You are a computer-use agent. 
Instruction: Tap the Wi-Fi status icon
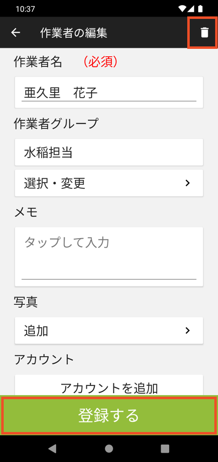[182, 9]
